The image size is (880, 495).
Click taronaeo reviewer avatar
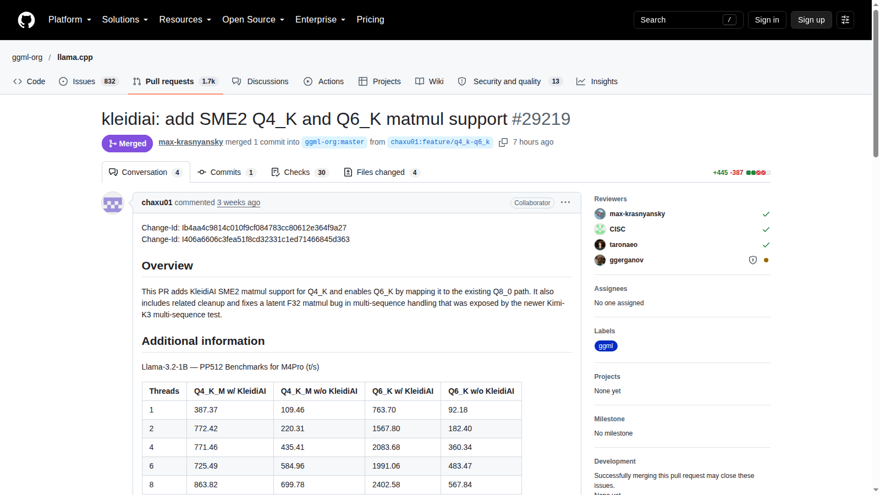600,245
